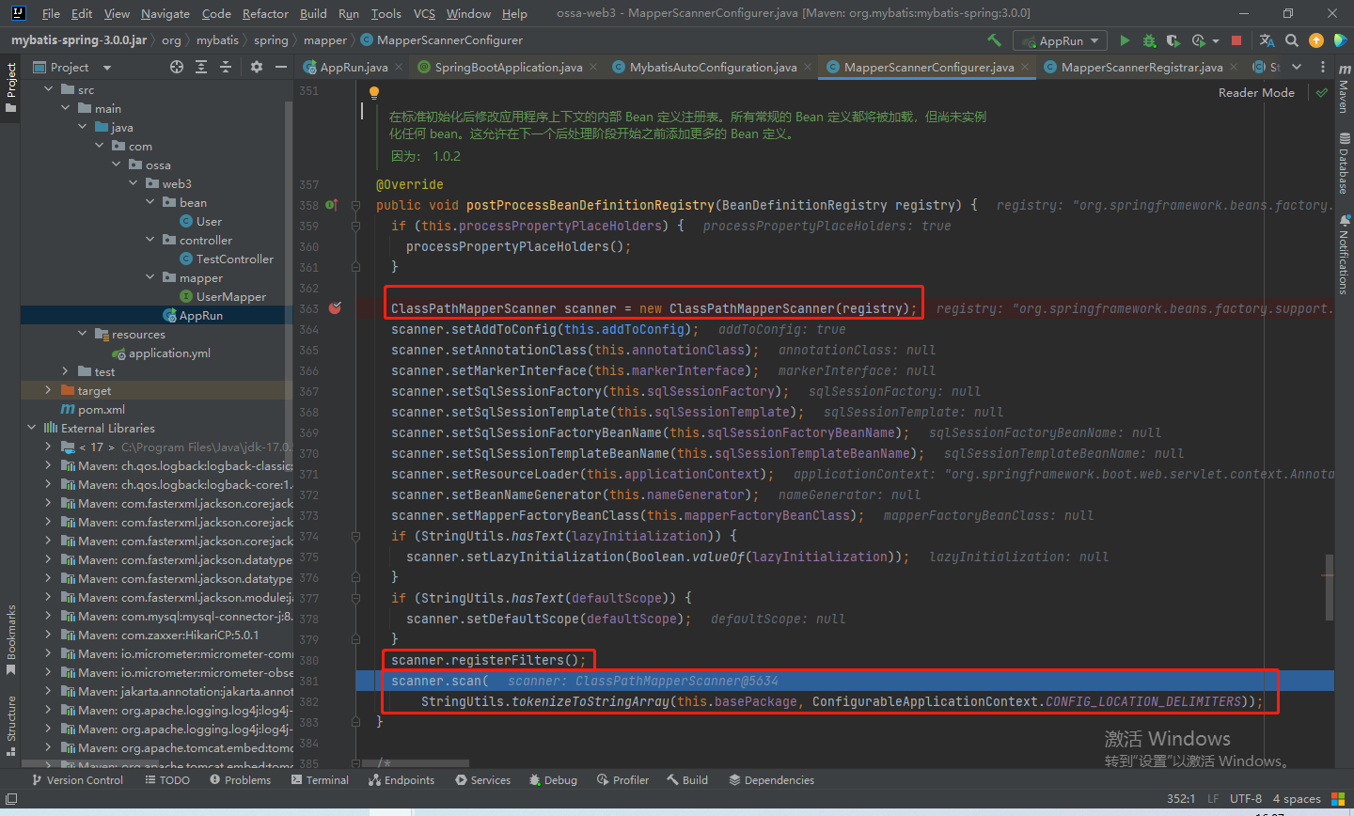Open the translate icon in toolbar
The image size is (1354, 816).
(1267, 40)
